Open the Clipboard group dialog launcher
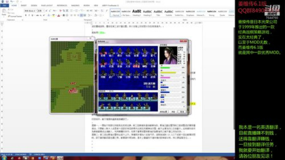Image resolution: width=285 pixels, height=160 pixels. point(23,20)
